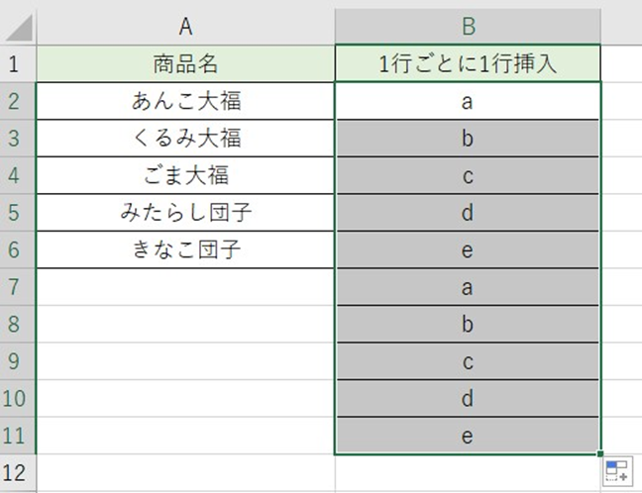The width and height of the screenshot is (642, 493).
Task: Select the くるみ大福 cell
Action: [x=185, y=138]
